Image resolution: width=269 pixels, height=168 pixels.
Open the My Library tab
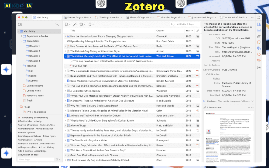coord(47,17)
